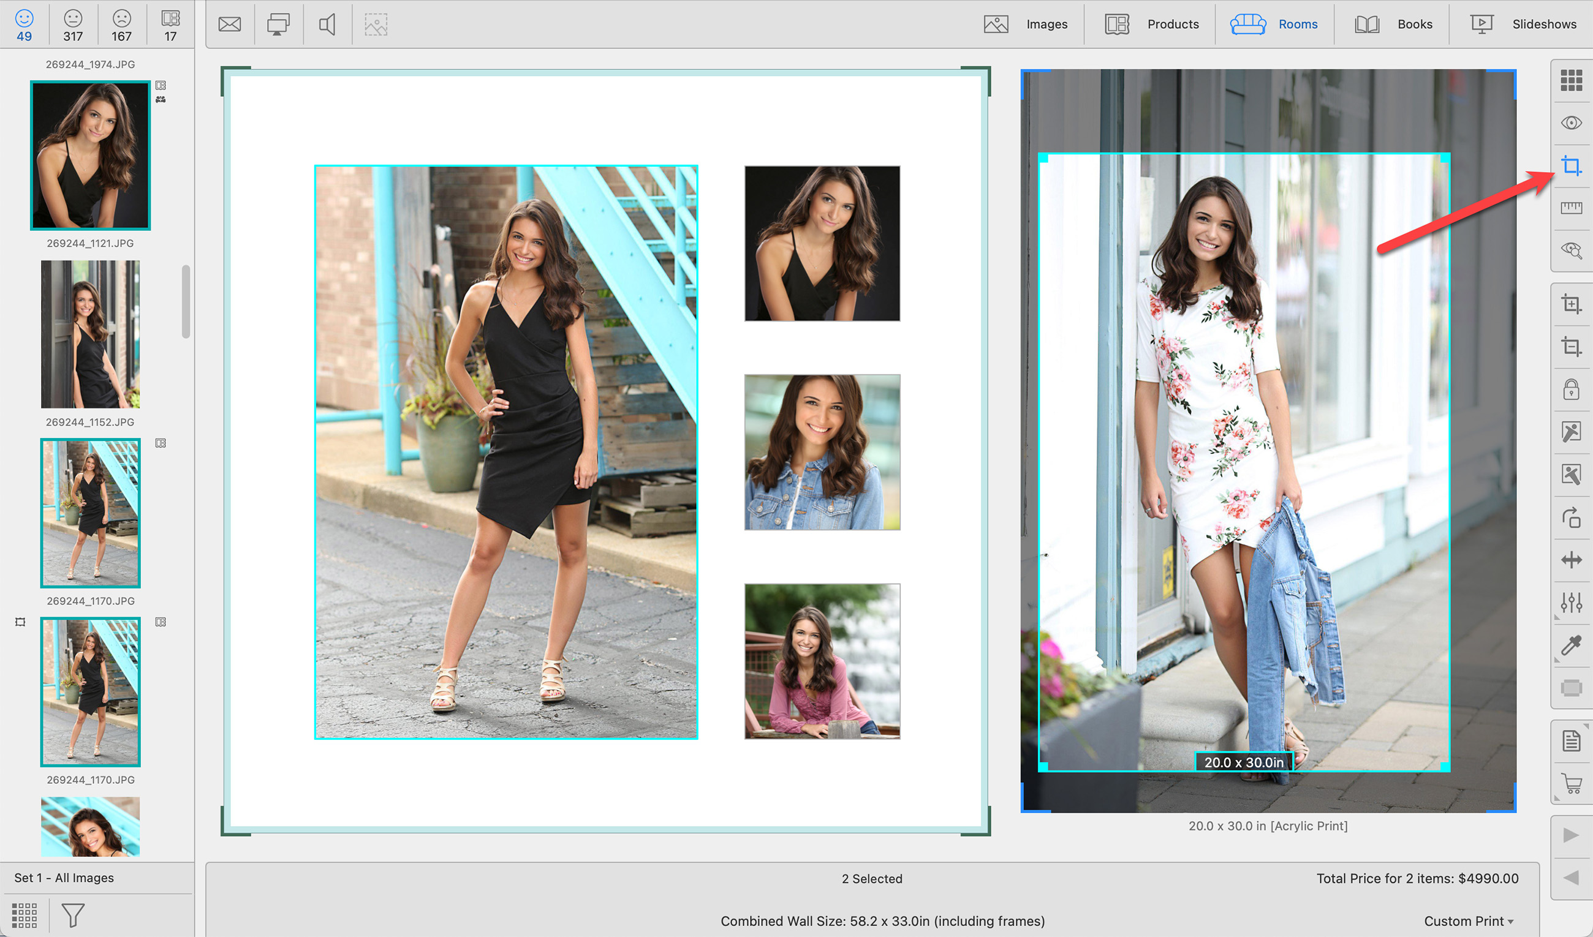This screenshot has height=937, width=1593.
Task: Click the lock crop icon
Action: [x=1571, y=390]
